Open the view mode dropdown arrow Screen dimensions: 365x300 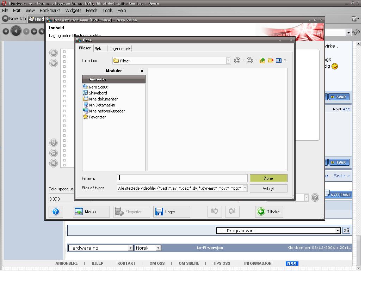[x=285, y=60]
